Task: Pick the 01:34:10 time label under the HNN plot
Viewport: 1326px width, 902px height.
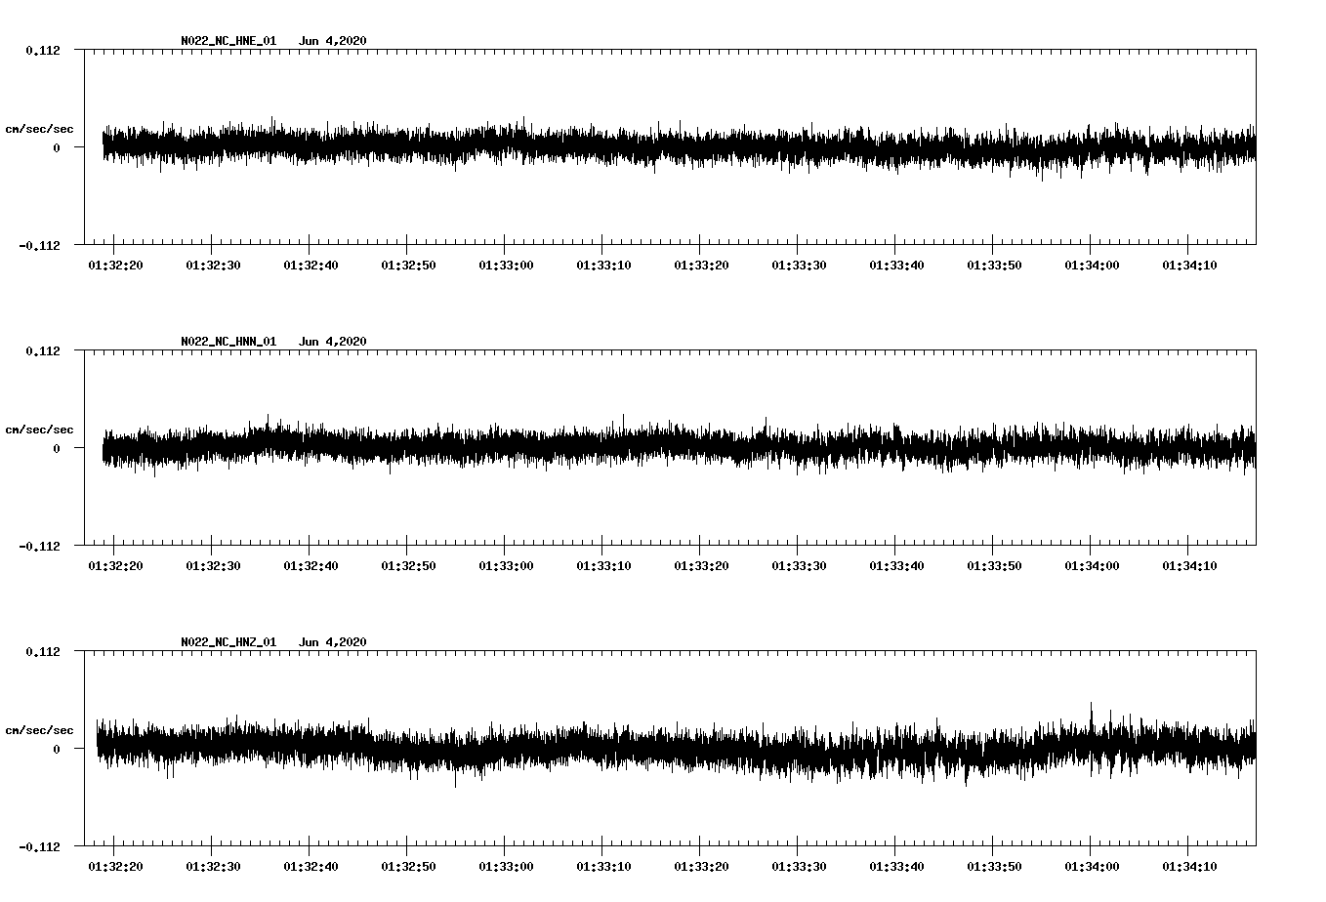Action: click(x=1189, y=566)
